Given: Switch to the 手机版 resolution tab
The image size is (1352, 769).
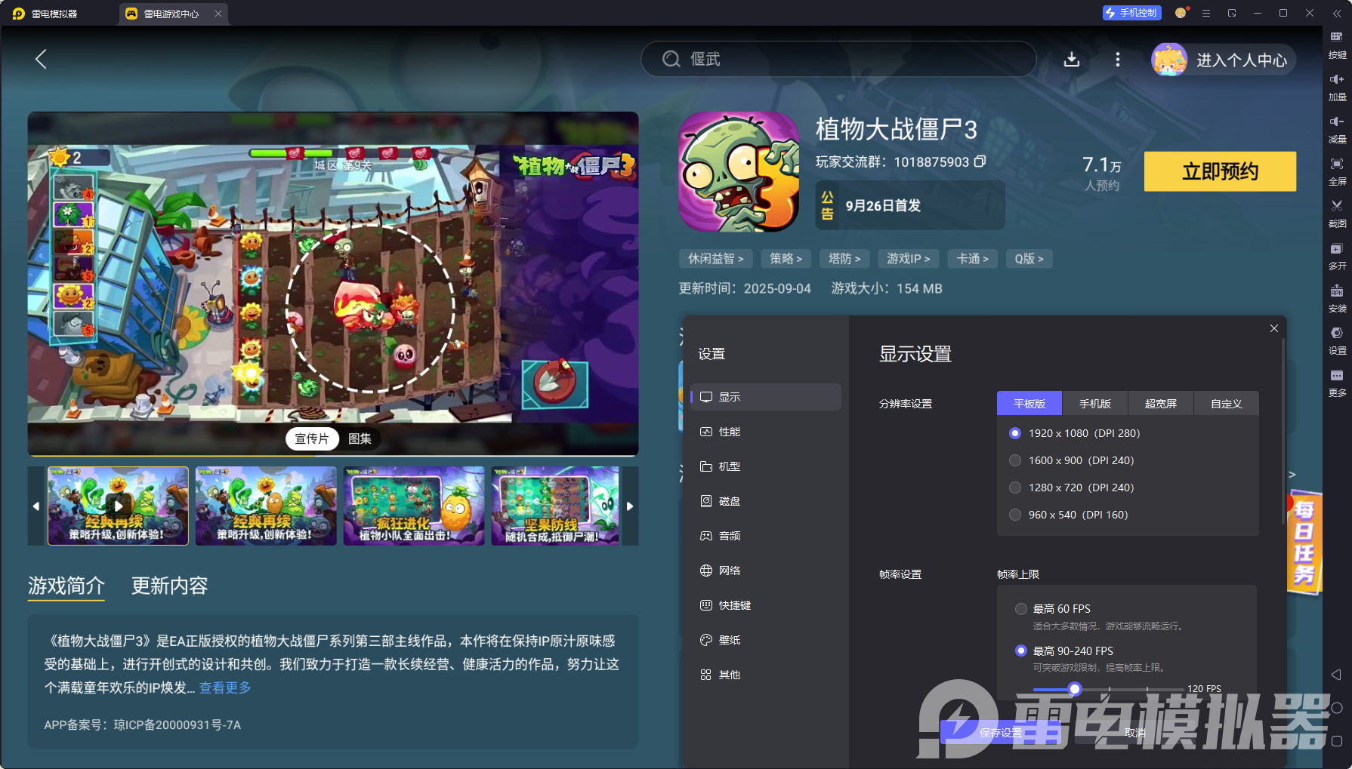Looking at the screenshot, I should click(x=1095, y=404).
